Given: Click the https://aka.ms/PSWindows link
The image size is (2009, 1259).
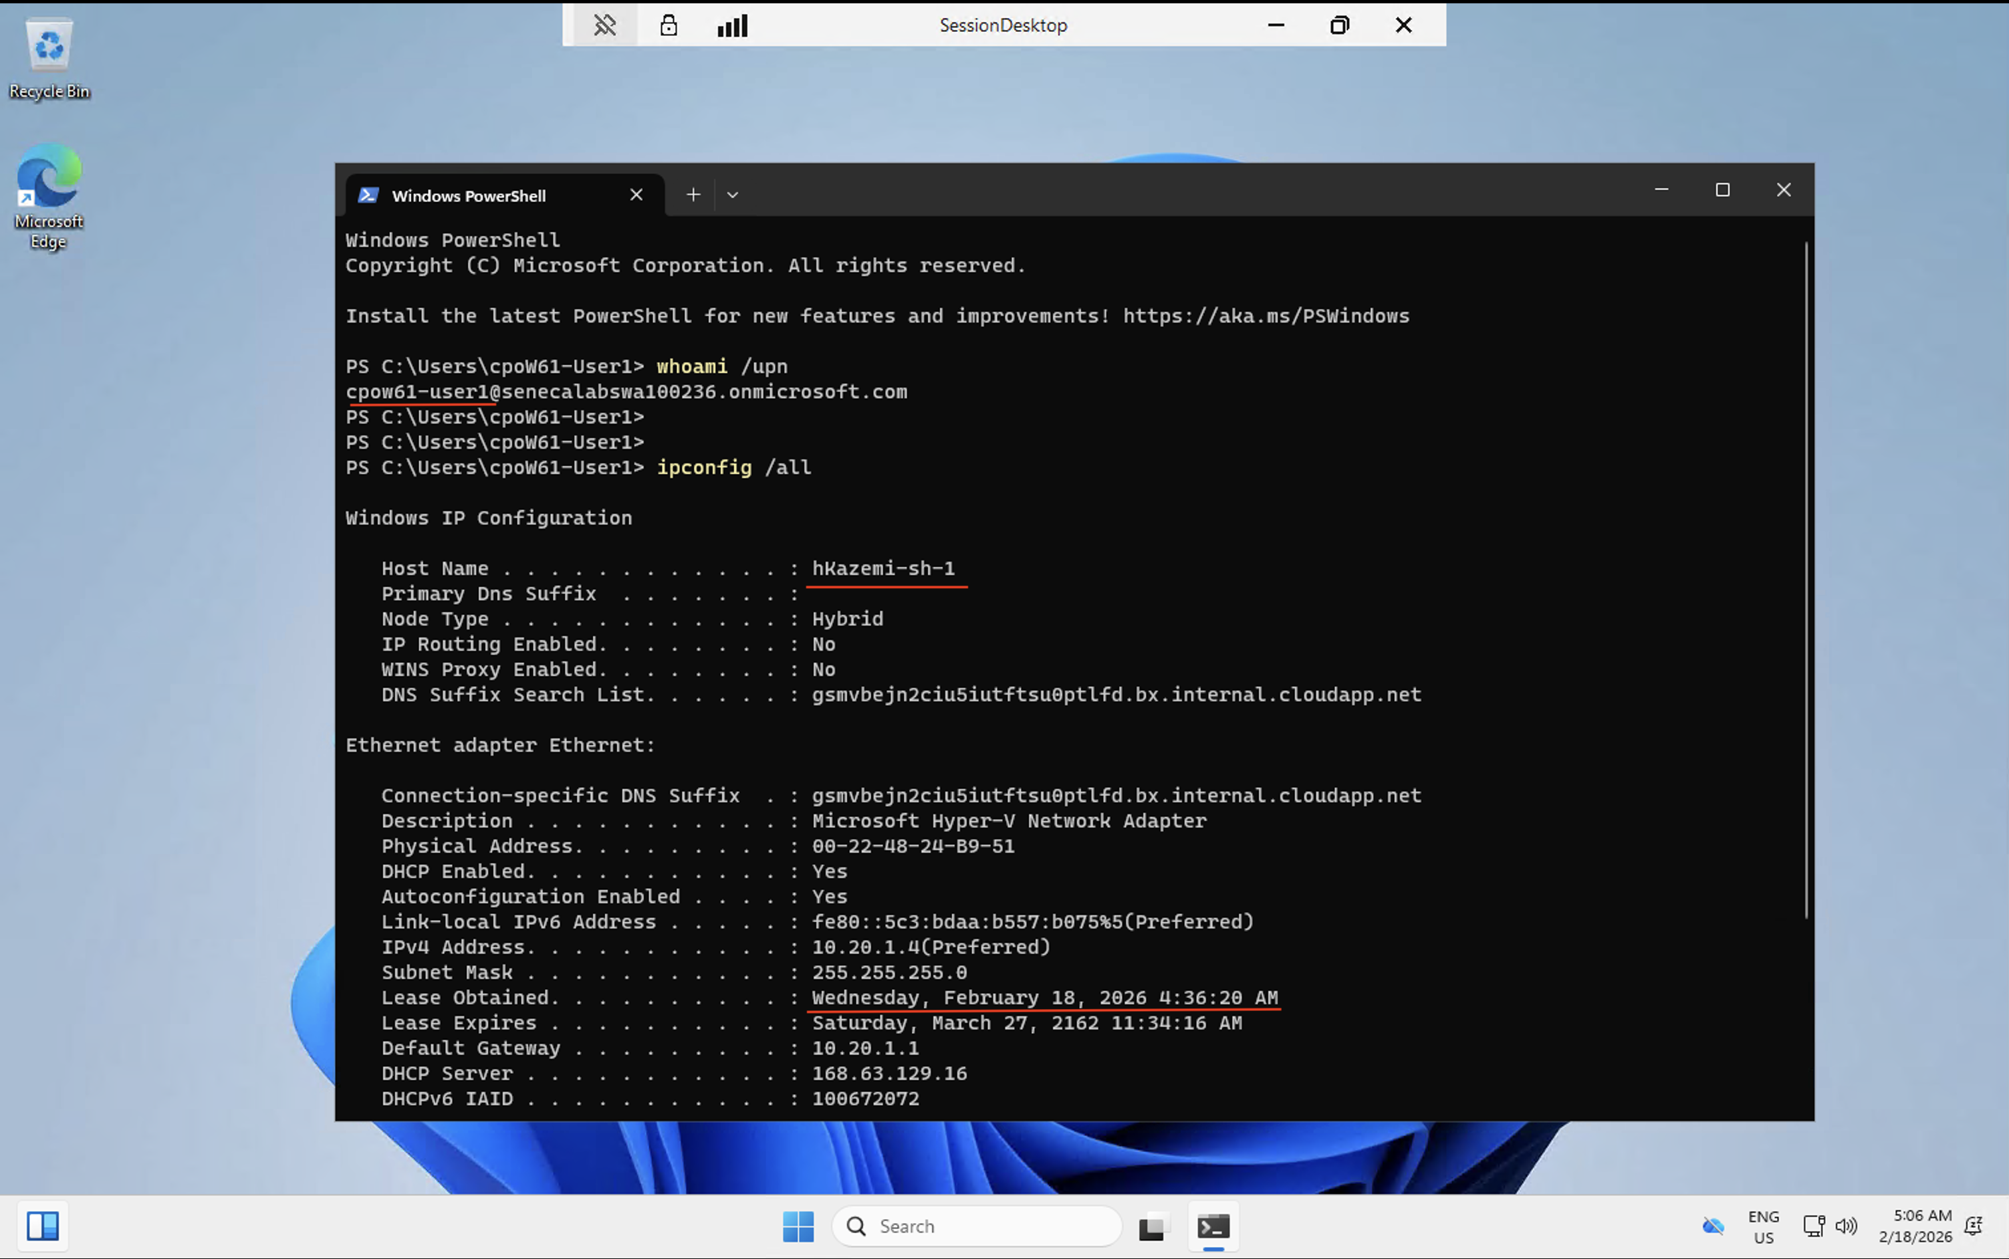Looking at the screenshot, I should coord(1266,316).
